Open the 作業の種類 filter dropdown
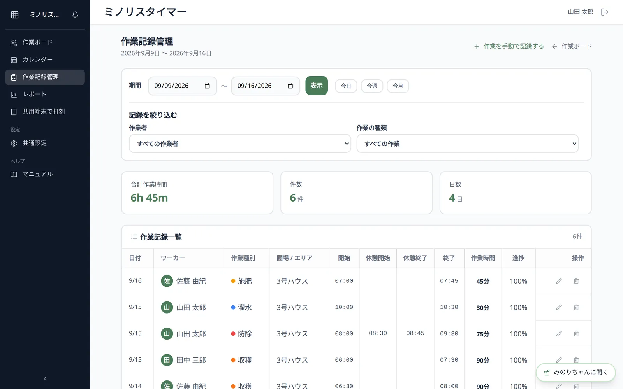623x389 pixels. pyautogui.click(x=467, y=144)
